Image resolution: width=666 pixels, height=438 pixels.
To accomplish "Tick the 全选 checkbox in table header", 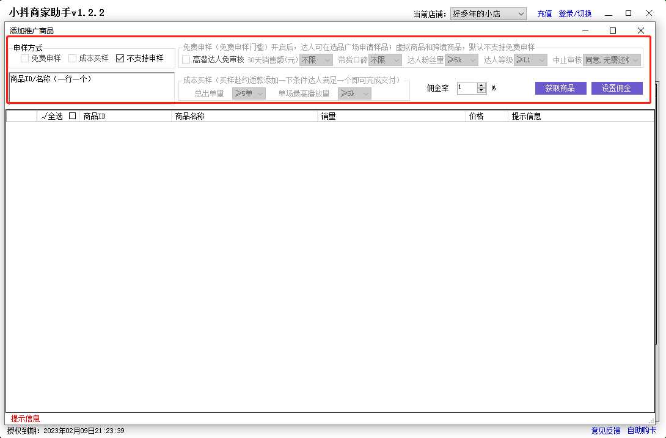I will (x=73, y=116).
